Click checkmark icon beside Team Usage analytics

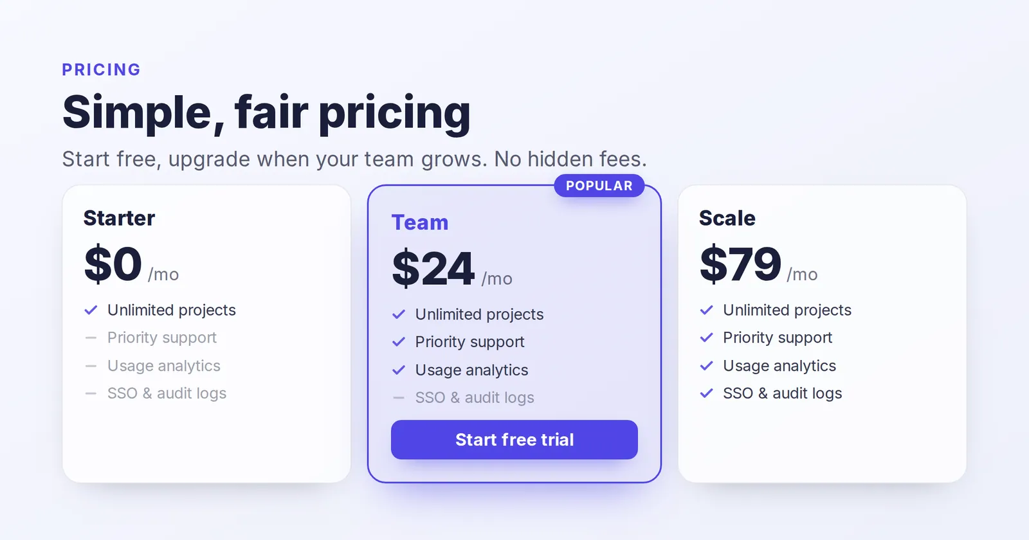tap(399, 370)
